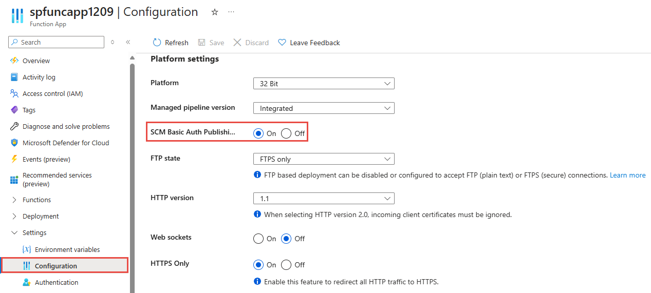Go to Access control (IAM)
651x293 pixels.
coord(52,93)
